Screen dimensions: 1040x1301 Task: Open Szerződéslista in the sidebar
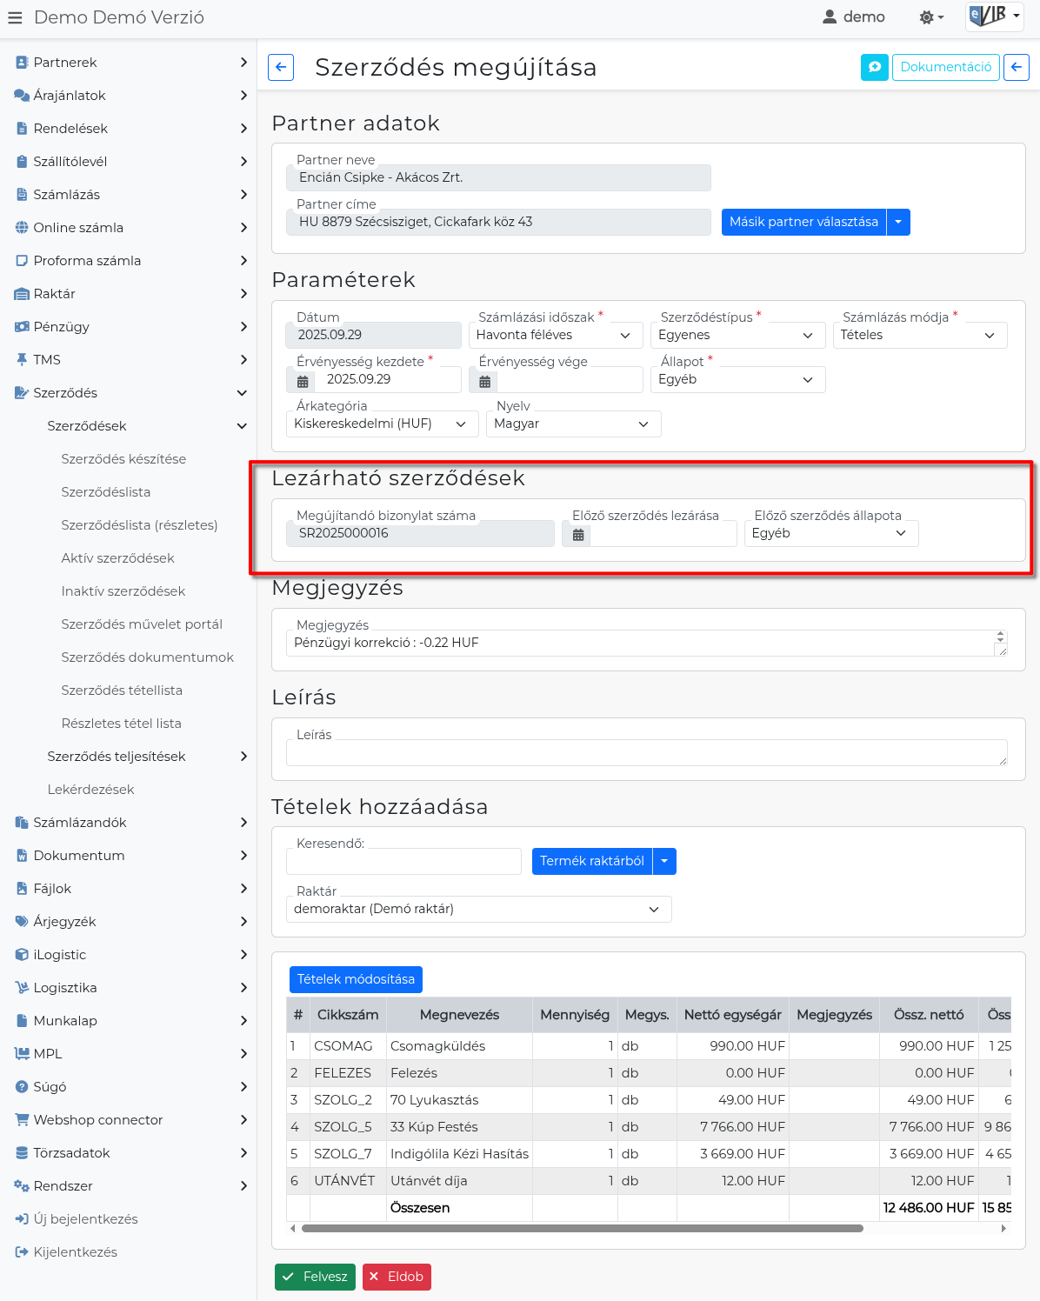[105, 492]
